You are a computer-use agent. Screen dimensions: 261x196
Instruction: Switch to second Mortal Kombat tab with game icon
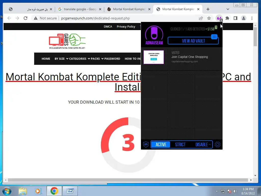click(129, 9)
